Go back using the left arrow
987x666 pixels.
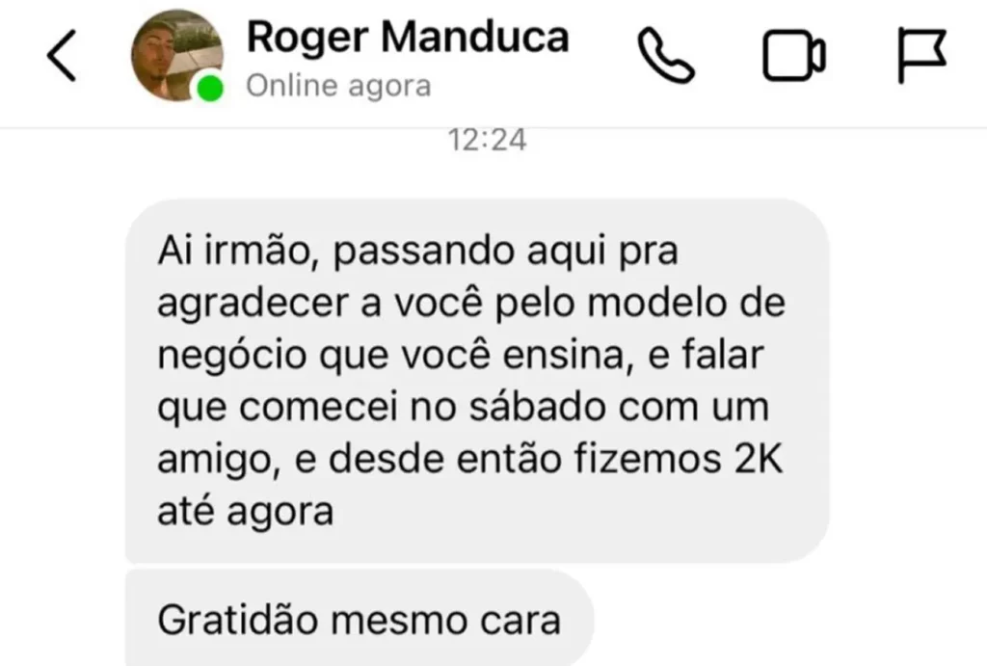click(62, 55)
